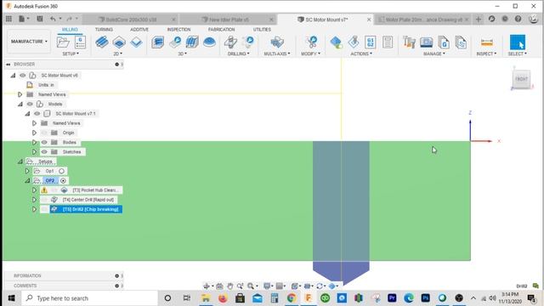Click the job status clock icon
The image size is (544, 306).
(505, 19)
